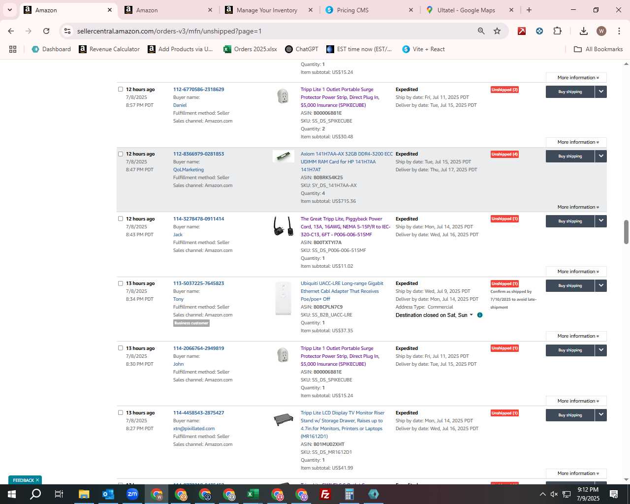This screenshot has height=504, width=630.
Task: Open order link 114-3278478-0911414
Action: click(198, 219)
